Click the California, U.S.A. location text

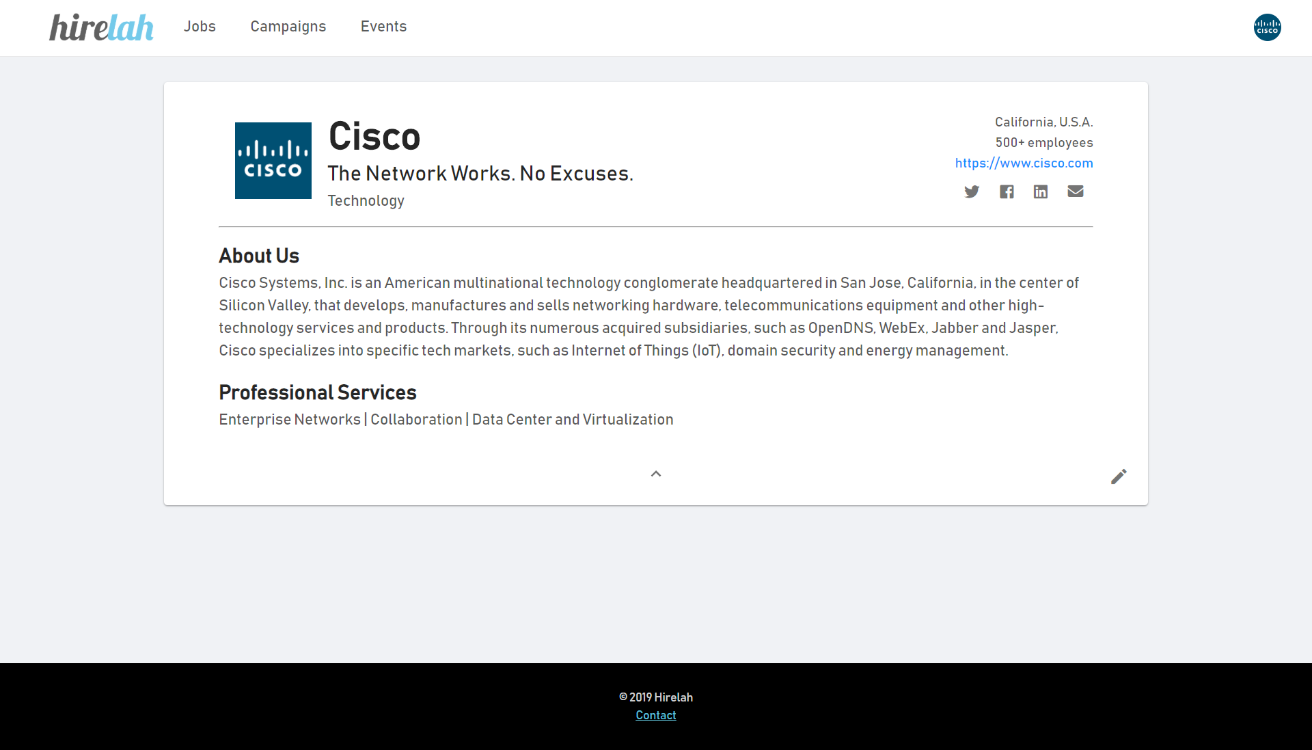[1043, 122]
